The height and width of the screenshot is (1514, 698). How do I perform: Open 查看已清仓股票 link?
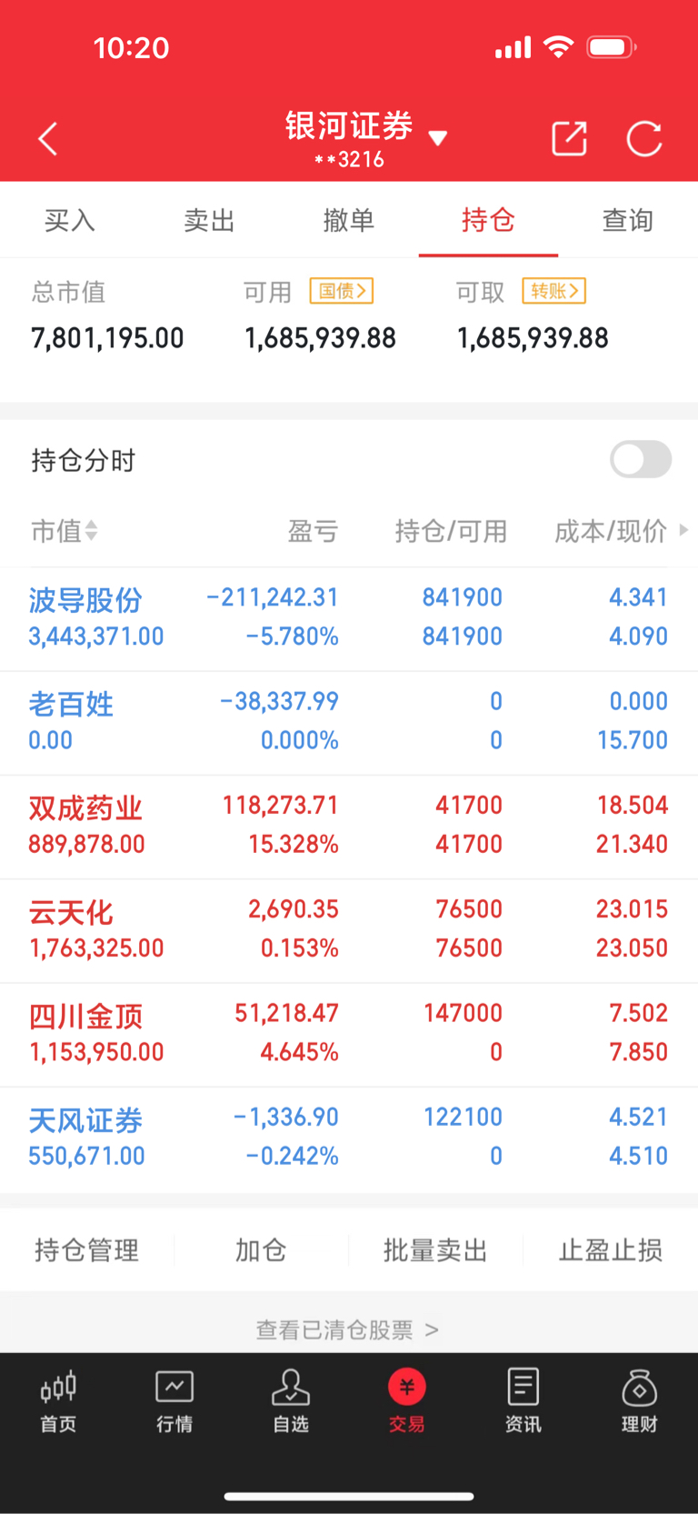[x=348, y=1330]
